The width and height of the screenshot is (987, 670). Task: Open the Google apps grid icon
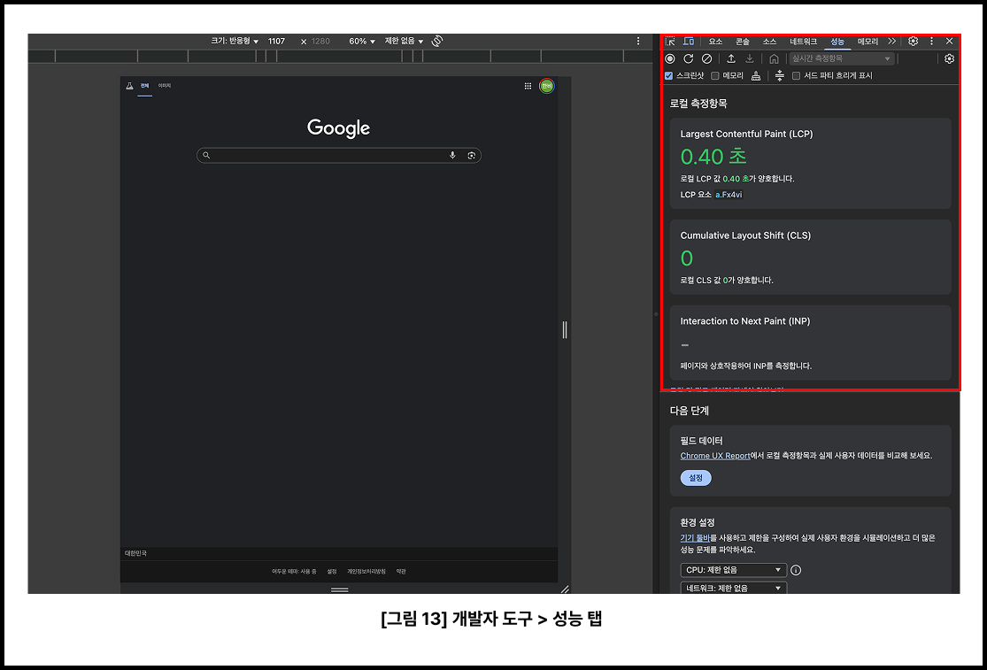[x=528, y=86]
